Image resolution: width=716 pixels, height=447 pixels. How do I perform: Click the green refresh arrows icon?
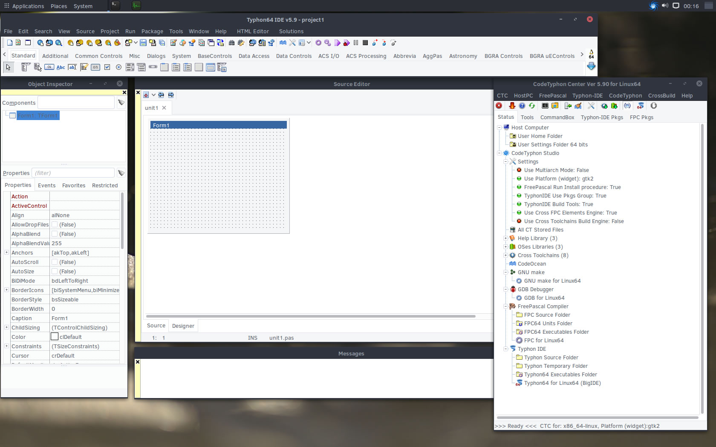click(x=532, y=106)
